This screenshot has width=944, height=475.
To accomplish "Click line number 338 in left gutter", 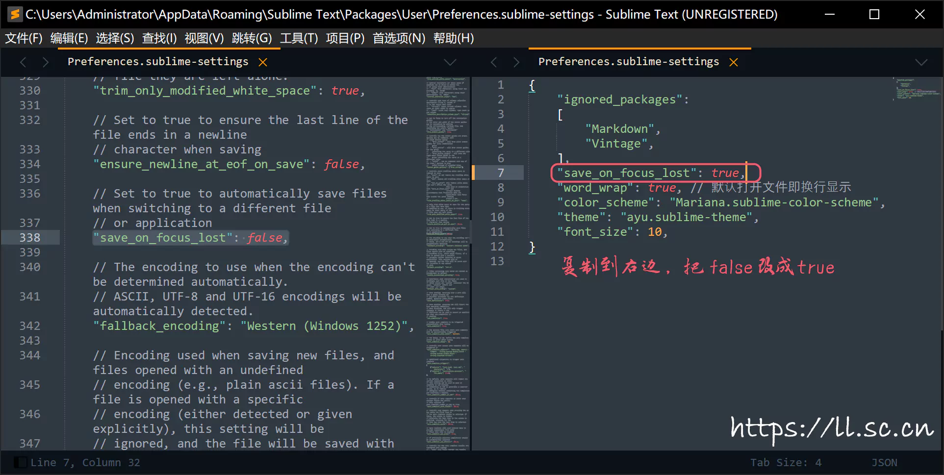I will pyautogui.click(x=30, y=238).
